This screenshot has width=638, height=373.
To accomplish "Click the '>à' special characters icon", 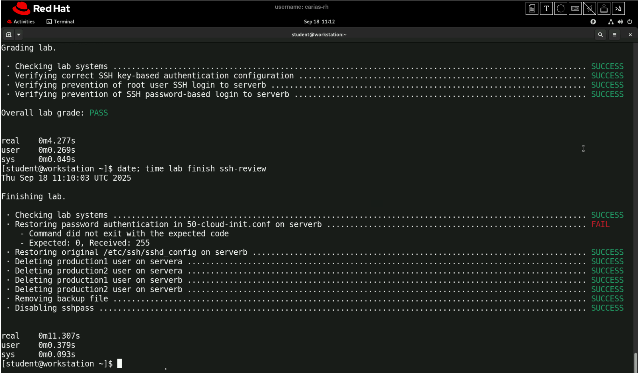I will (x=618, y=8).
